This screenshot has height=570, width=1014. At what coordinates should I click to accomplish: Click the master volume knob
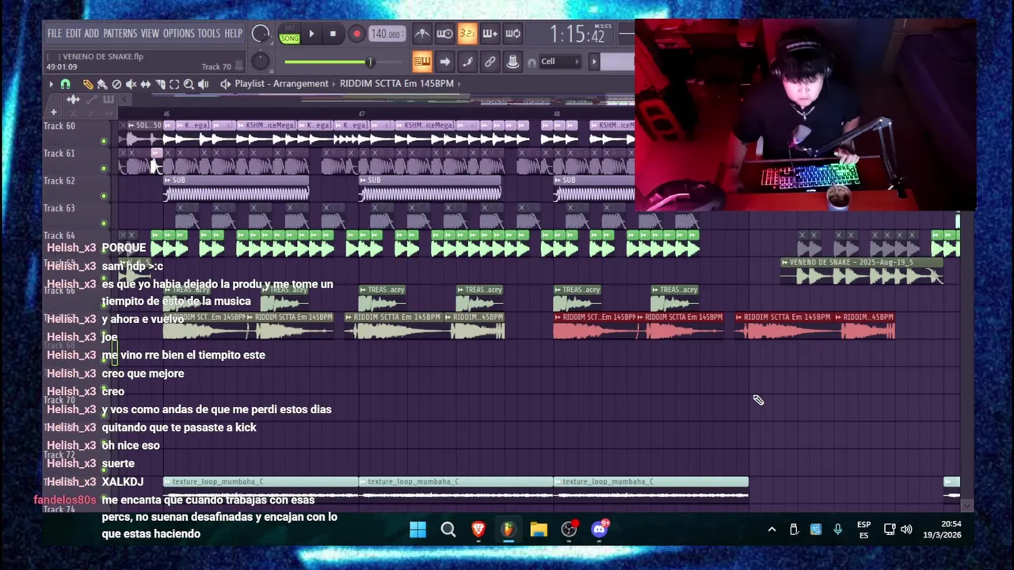pyautogui.click(x=260, y=34)
